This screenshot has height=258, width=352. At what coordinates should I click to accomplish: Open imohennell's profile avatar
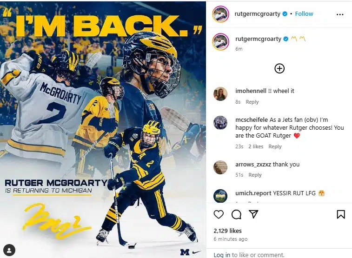pos(220,94)
